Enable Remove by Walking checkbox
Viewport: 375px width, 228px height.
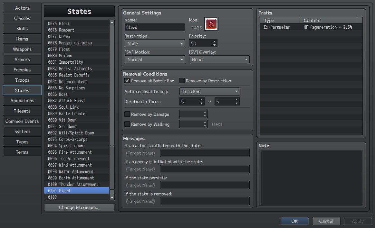(127, 124)
